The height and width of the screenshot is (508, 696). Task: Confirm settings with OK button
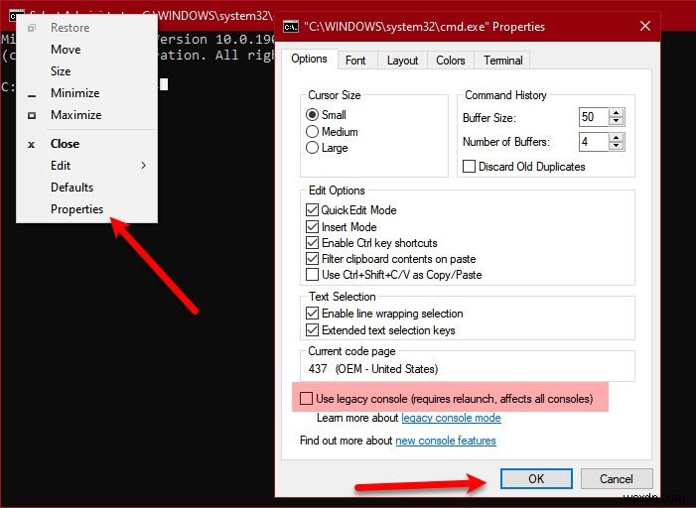(536, 478)
